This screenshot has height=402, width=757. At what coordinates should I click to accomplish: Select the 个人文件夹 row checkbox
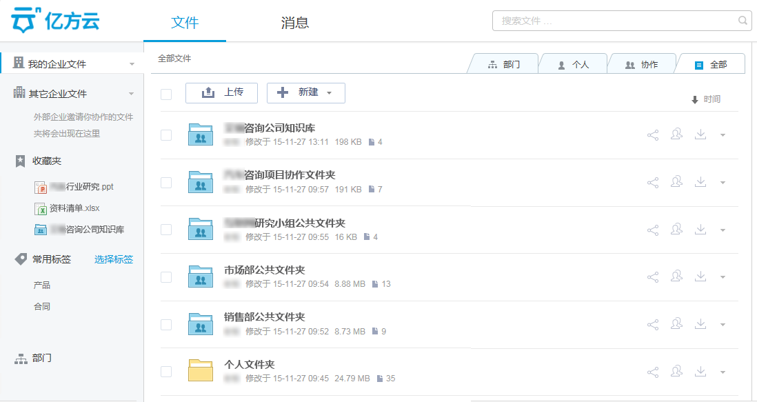[166, 372]
